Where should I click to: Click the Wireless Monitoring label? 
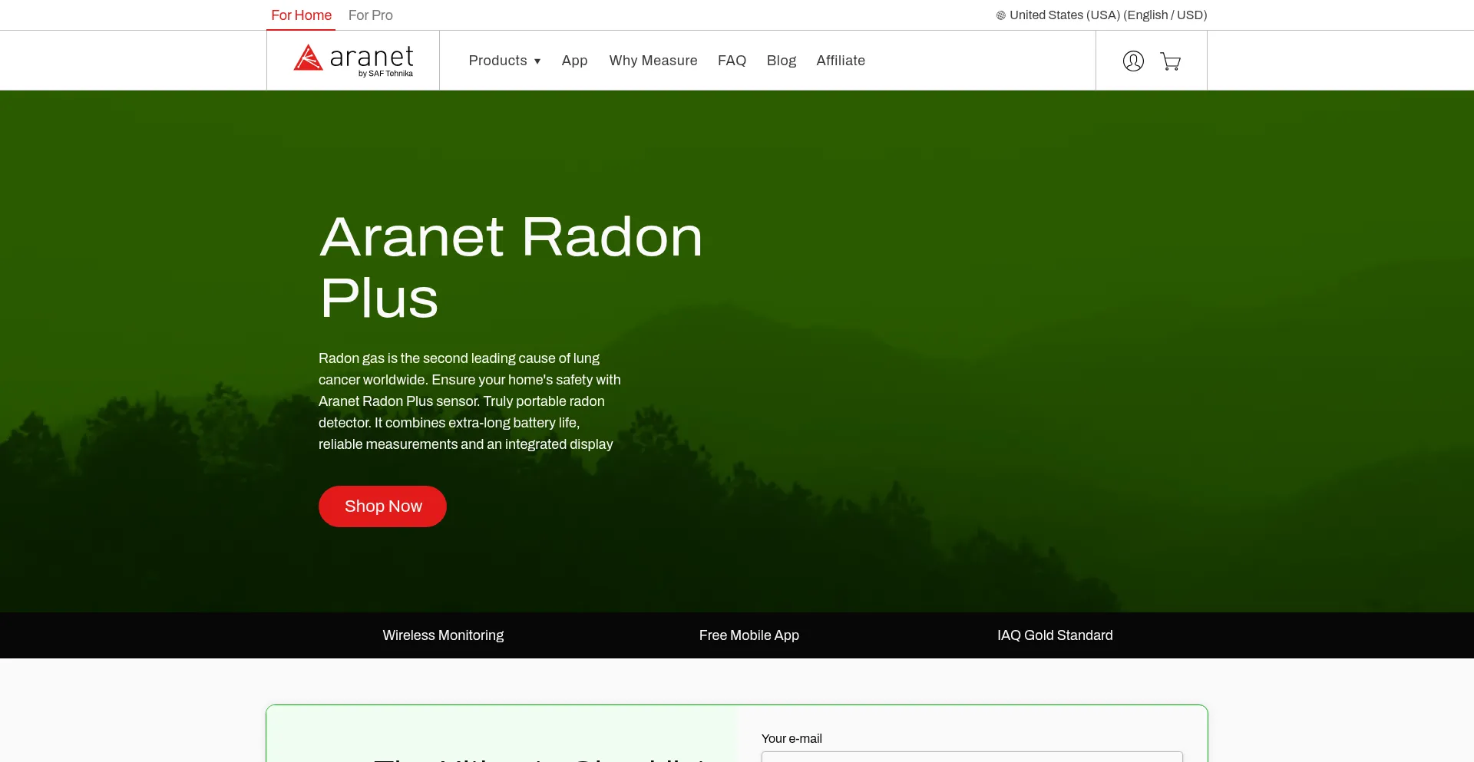coord(443,635)
